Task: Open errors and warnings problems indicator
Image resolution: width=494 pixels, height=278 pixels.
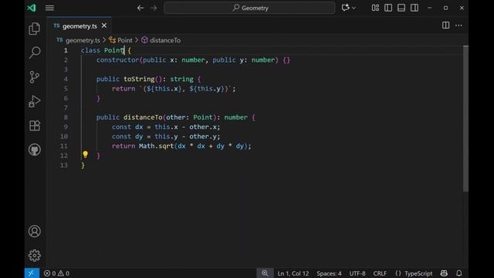Action: pyautogui.click(x=56, y=273)
